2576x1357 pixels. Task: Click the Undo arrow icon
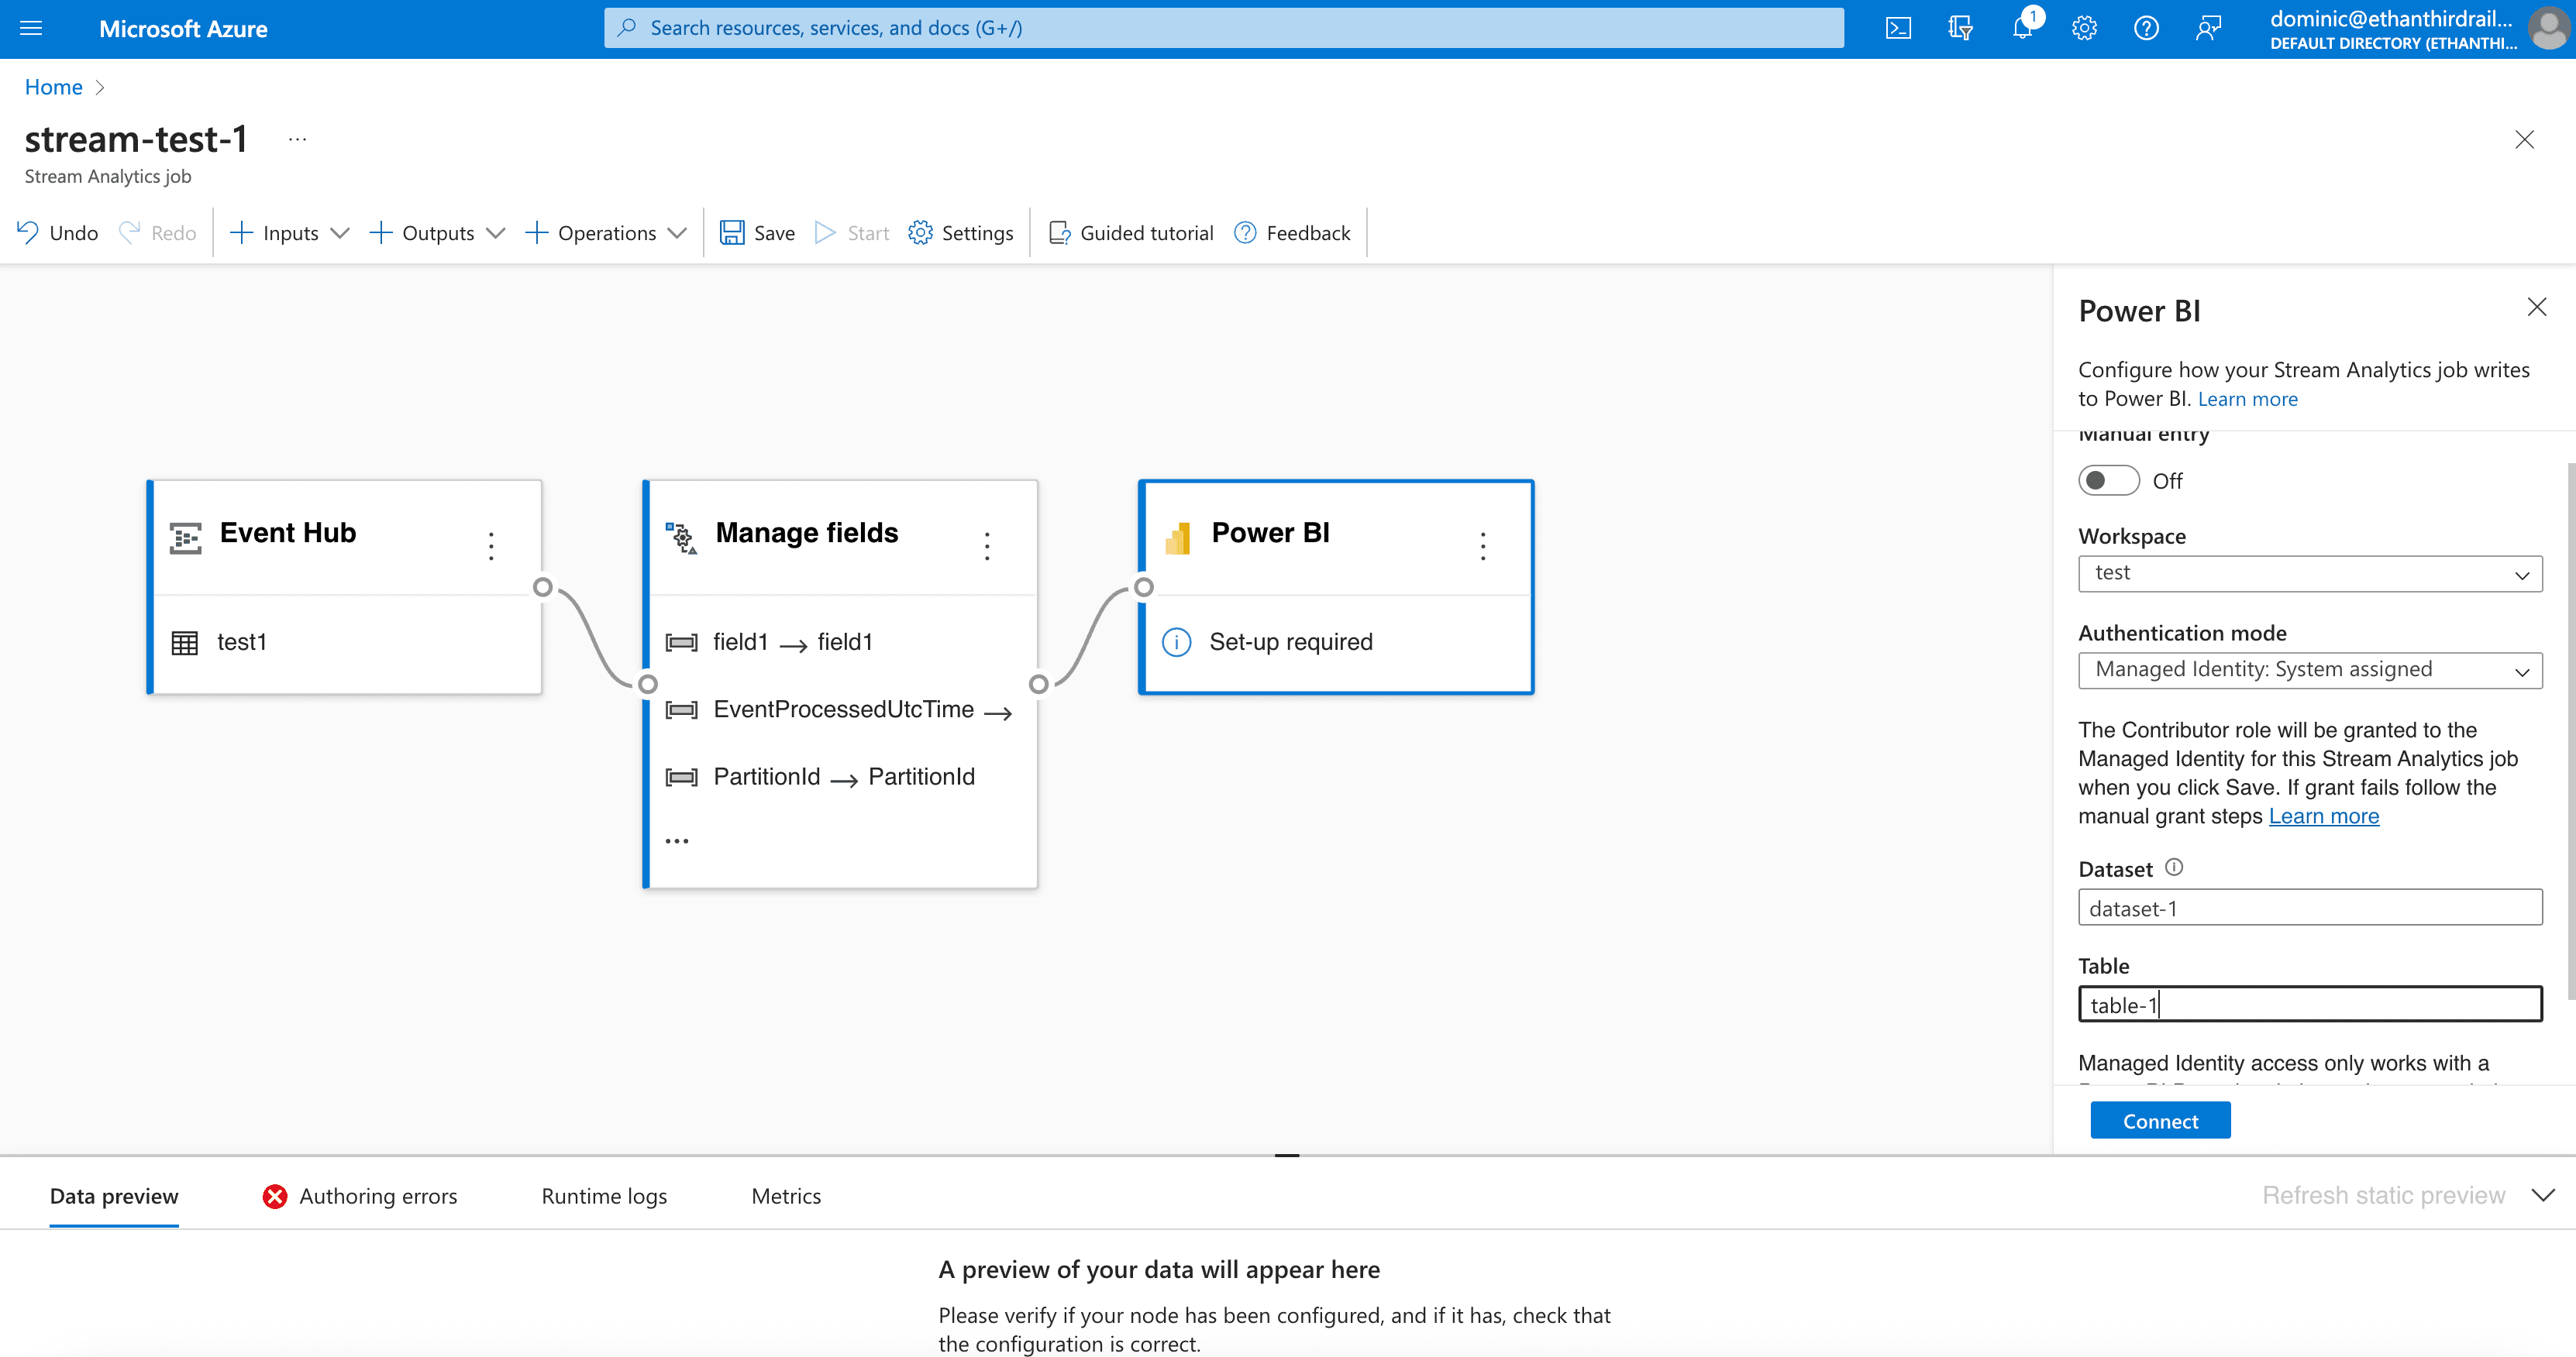click(x=28, y=232)
